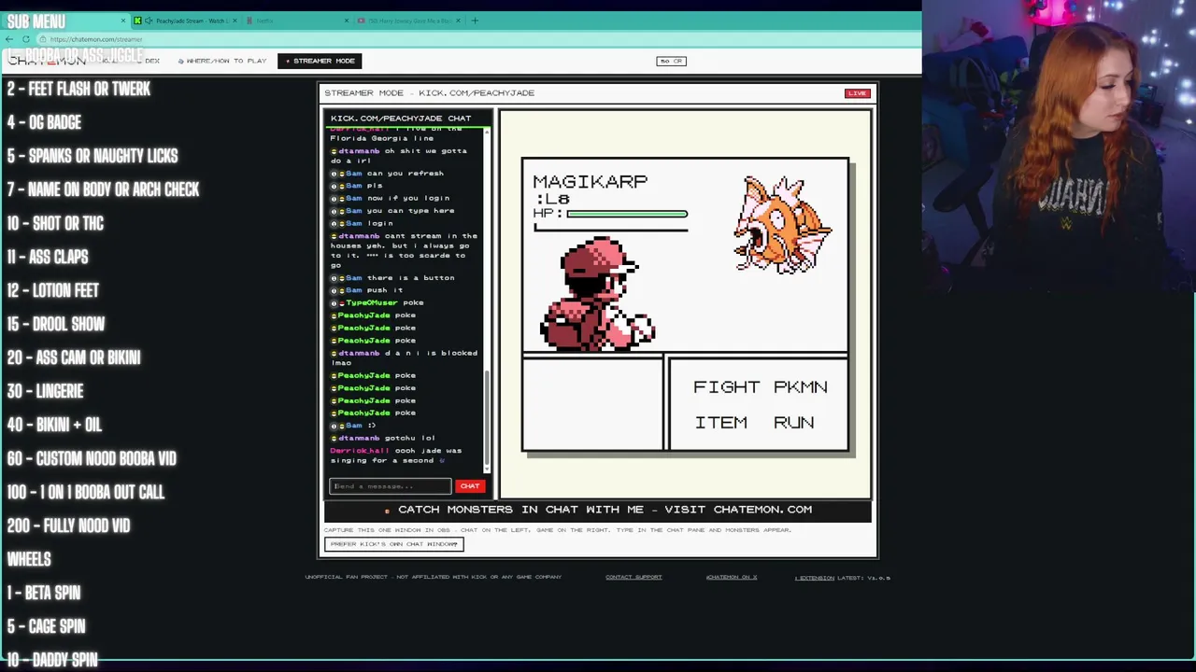The width and height of the screenshot is (1196, 672).
Task: Open the Chatemon on X link
Action: click(732, 577)
